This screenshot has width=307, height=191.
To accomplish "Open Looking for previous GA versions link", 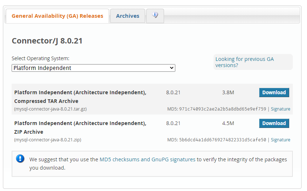I will (x=244, y=62).
